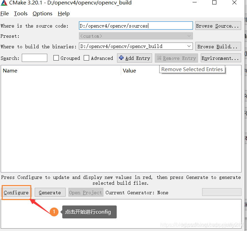Click the progress bar beside Current Generator
Viewport: 247px width, 231px height.
(x=221, y=192)
